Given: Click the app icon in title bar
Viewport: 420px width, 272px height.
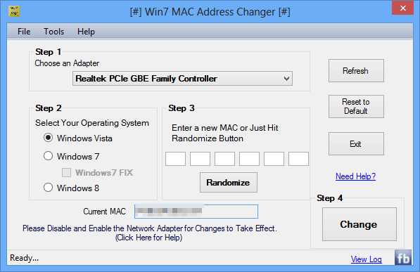Looking at the screenshot, I should point(13,11).
